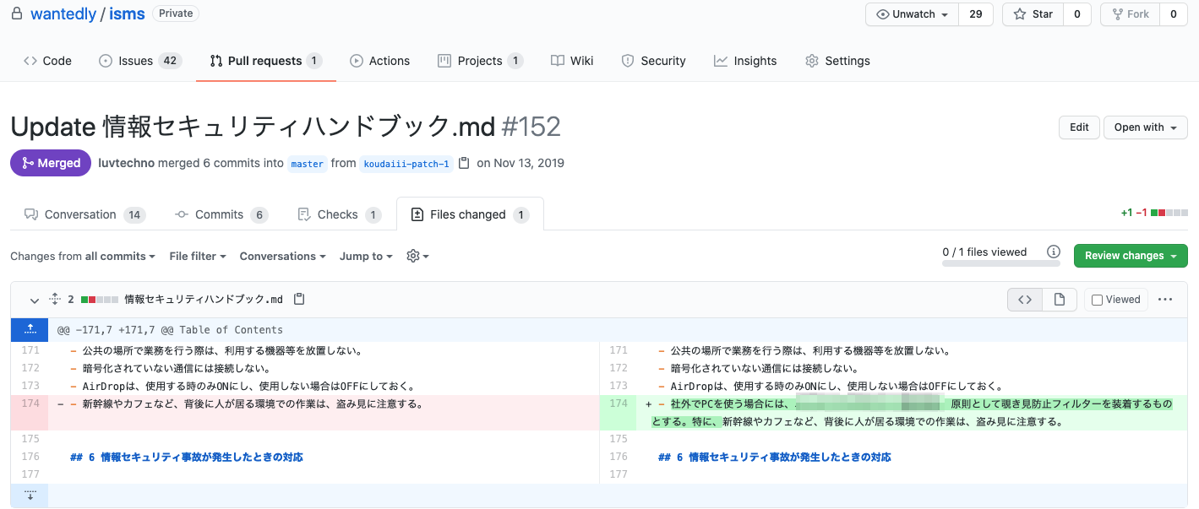Viewport: 1199px width, 509px height.
Task: Click the files viewed progress bar
Action: click(x=1000, y=263)
